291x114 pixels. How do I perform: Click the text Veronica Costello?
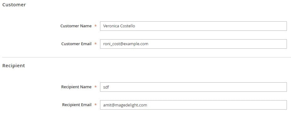119,26
